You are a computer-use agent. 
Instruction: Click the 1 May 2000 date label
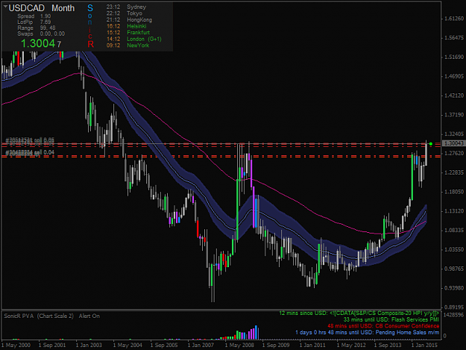click(x=16, y=346)
